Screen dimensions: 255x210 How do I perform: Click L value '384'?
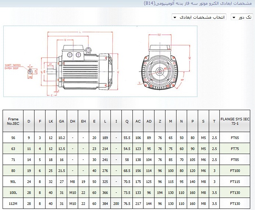click(x=105, y=203)
